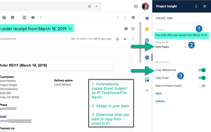Star this email
Screen dimensions: 211x132
click(x=117, y=39)
